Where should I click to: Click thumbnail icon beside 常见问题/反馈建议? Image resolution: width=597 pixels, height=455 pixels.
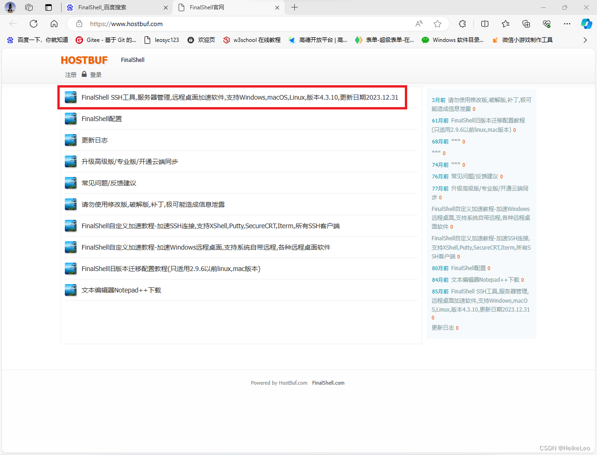tap(71, 183)
